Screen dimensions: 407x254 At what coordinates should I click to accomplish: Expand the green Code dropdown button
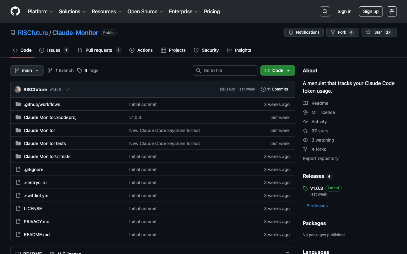(277, 70)
